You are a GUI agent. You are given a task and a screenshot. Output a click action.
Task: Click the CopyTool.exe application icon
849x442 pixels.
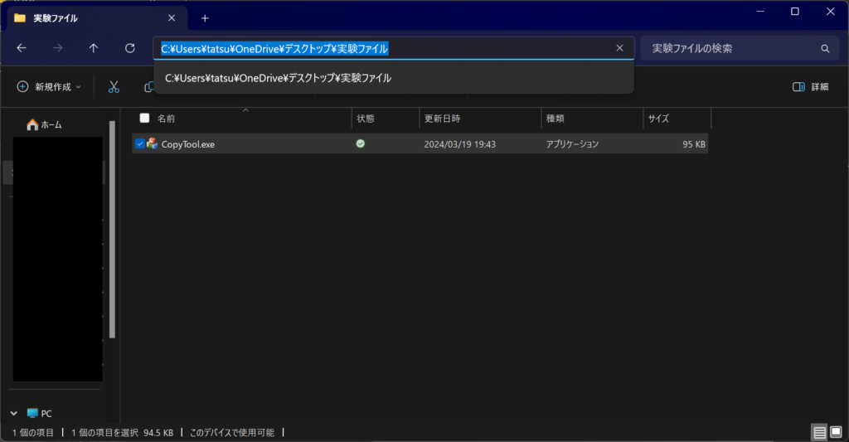(153, 144)
